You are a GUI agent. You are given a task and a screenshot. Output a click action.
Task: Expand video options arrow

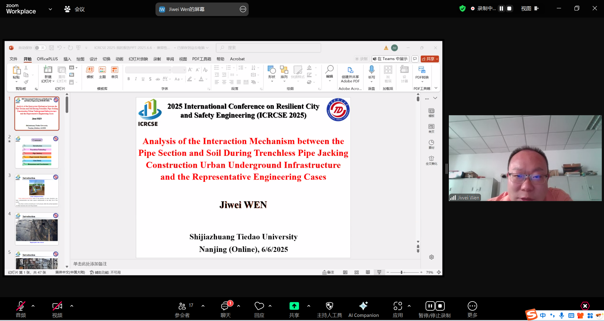(72, 306)
